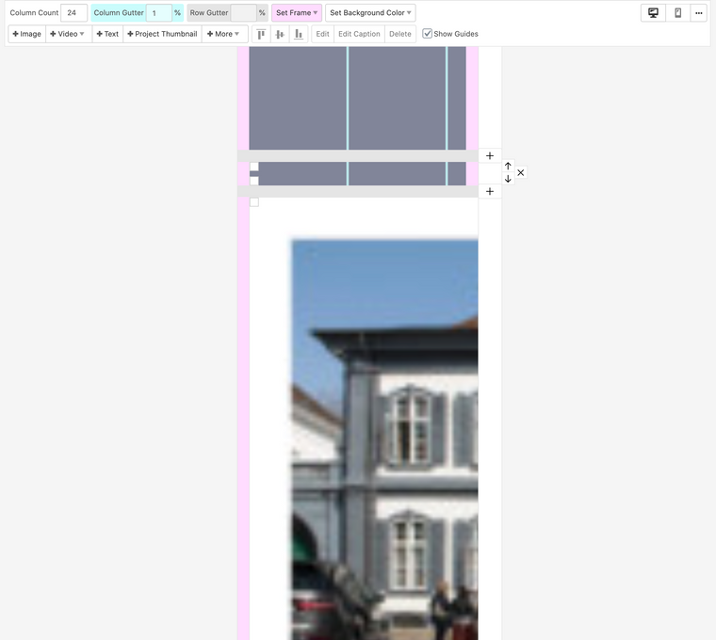Image resolution: width=716 pixels, height=640 pixels.
Task: Delete the row with X icon
Action: 521,173
